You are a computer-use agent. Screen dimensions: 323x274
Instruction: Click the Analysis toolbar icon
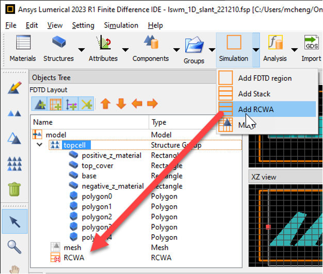[275, 42]
